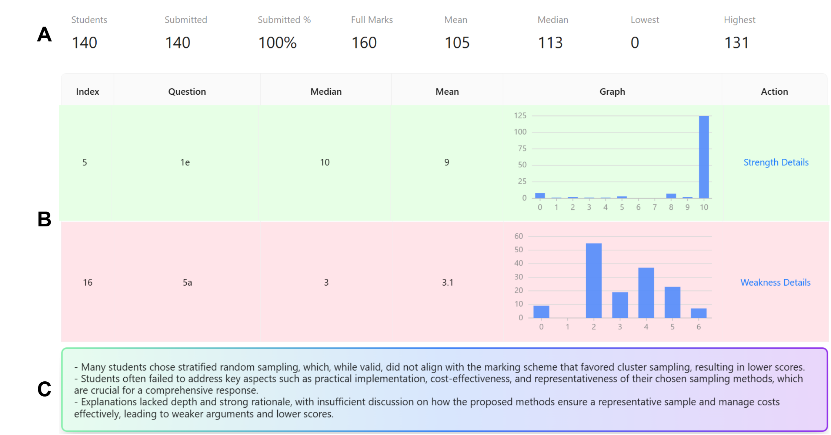Click the Index column header
Screen dimensions: 831x435
87,92
